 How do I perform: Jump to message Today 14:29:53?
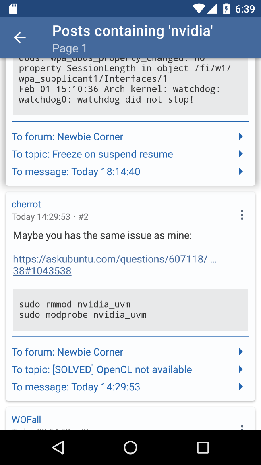[x=76, y=387]
